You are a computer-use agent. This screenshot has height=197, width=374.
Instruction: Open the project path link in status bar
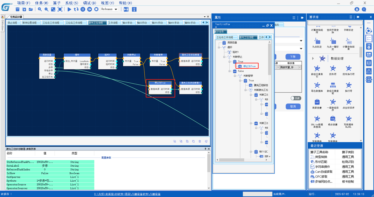click(127, 194)
